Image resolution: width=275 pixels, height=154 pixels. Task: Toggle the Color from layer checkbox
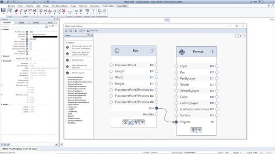tap(31, 47)
